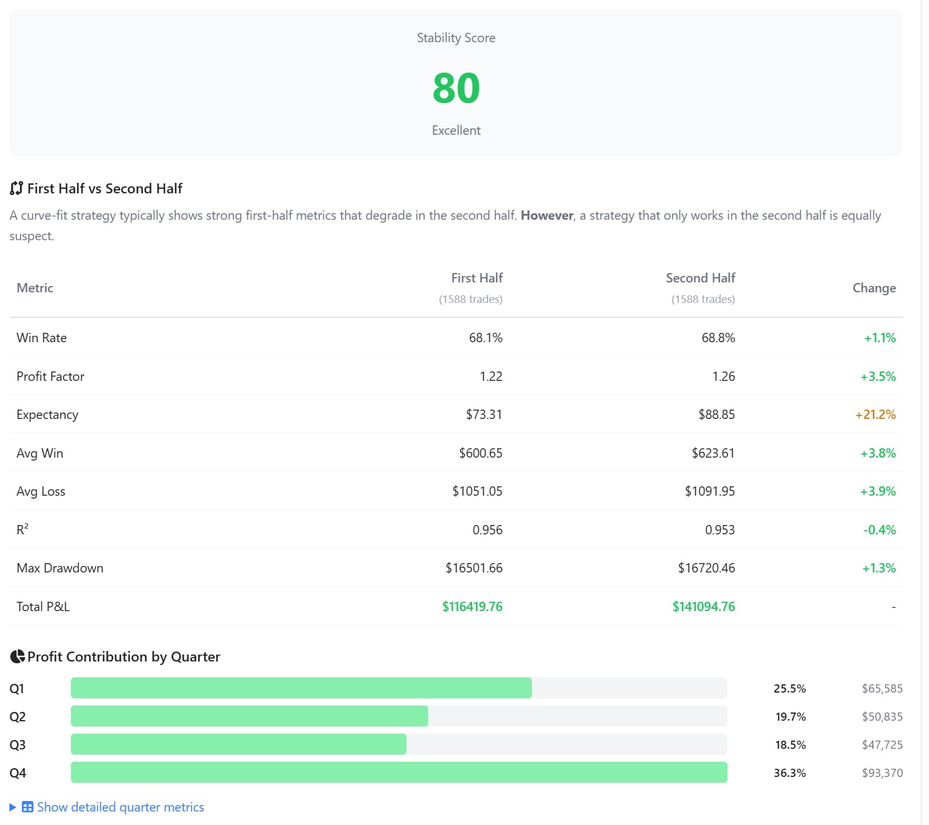The width and height of the screenshot is (929, 825).
Task: Select the Expectancy change value +21.2%
Action: pos(875,414)
